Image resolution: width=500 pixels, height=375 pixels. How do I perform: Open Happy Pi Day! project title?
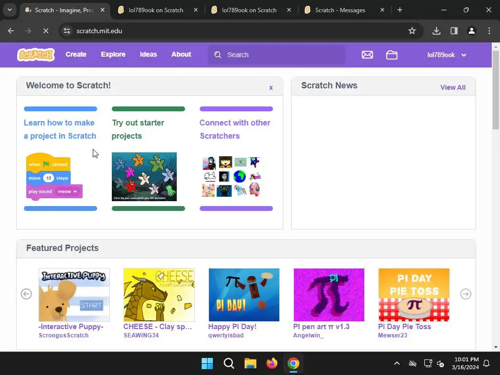[232, 327]
